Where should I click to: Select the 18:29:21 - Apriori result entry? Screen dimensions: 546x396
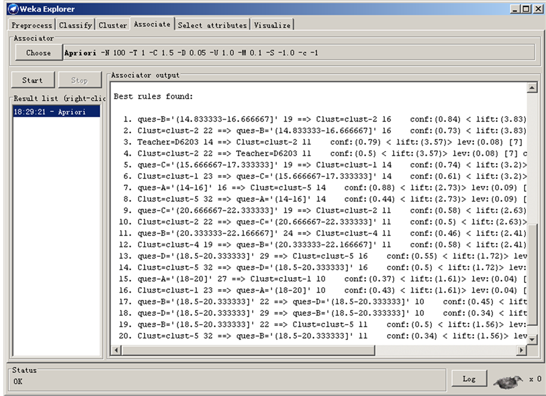pyautogui.click(x=57, y=112)
